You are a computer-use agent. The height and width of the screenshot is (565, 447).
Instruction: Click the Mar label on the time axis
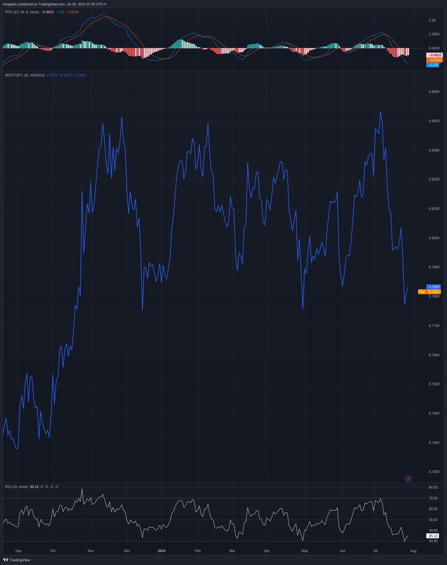tap(232, 551)
